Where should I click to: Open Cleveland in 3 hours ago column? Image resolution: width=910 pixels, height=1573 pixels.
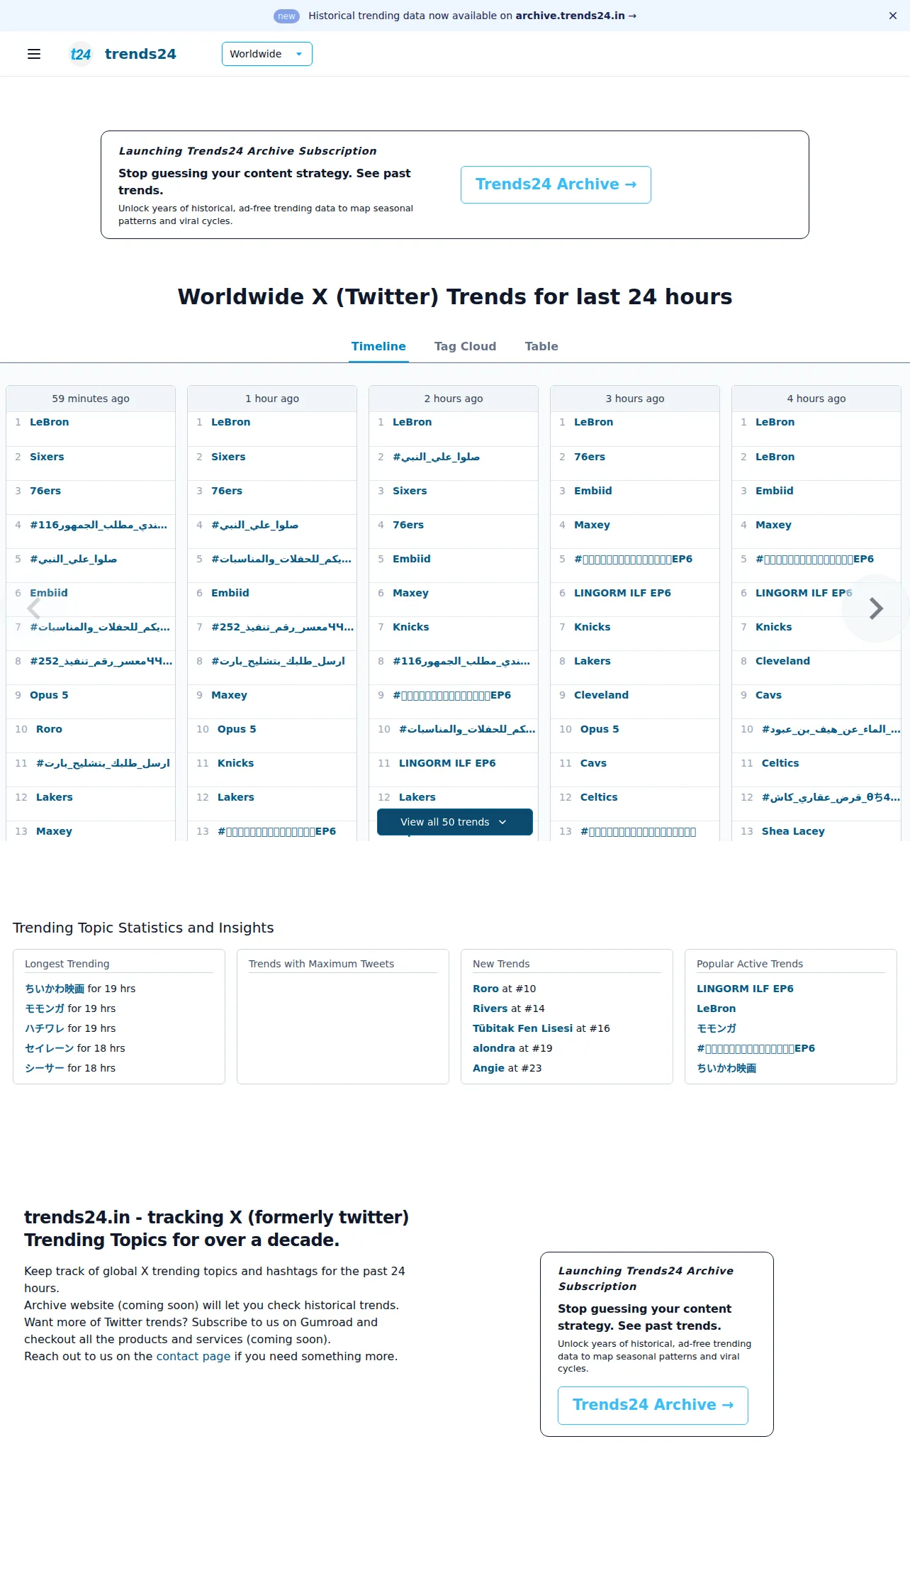coord(601,695)
